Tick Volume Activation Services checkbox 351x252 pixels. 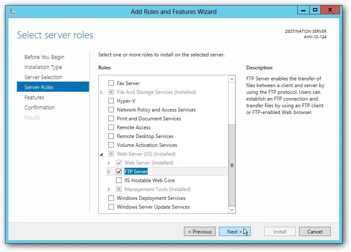(111, 145)
